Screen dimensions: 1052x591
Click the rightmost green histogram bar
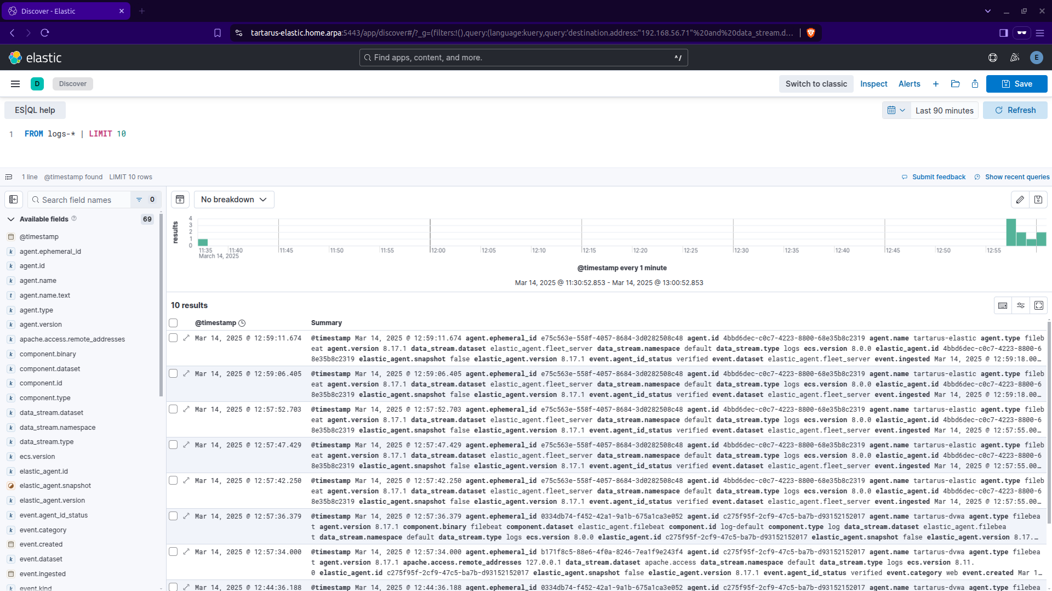pyautogui.click(x=1041, y=239)
